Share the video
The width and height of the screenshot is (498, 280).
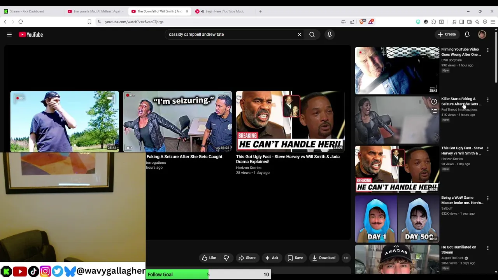pos(247,258)
